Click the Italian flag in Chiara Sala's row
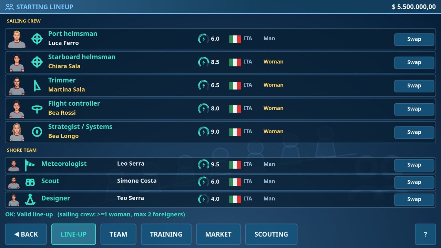 point(235,62)
